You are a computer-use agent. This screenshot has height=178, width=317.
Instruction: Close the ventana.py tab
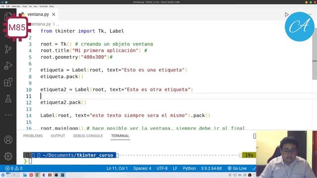point(53,14)
